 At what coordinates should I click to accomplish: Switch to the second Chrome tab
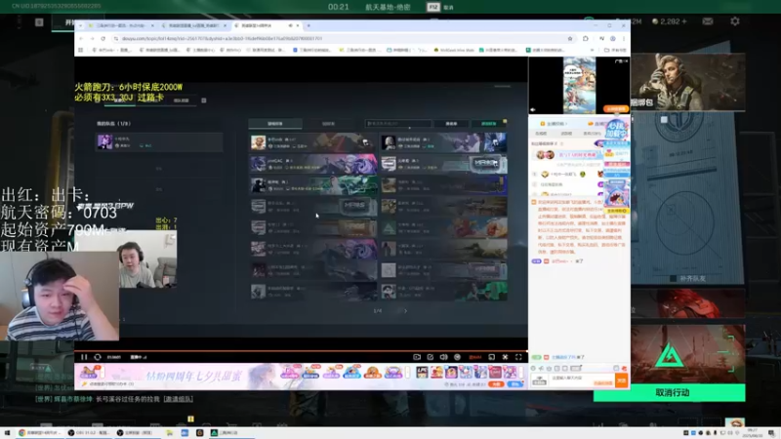point(193,25)
